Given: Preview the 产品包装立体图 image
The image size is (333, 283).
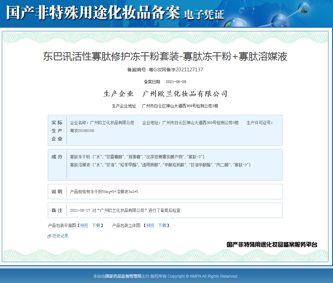Looking at the screenshot, I should 150,225.
